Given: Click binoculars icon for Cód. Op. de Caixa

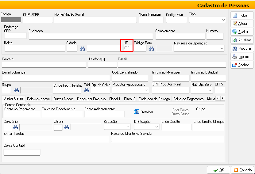Looking at the screenshot, I should coord(87,90).
